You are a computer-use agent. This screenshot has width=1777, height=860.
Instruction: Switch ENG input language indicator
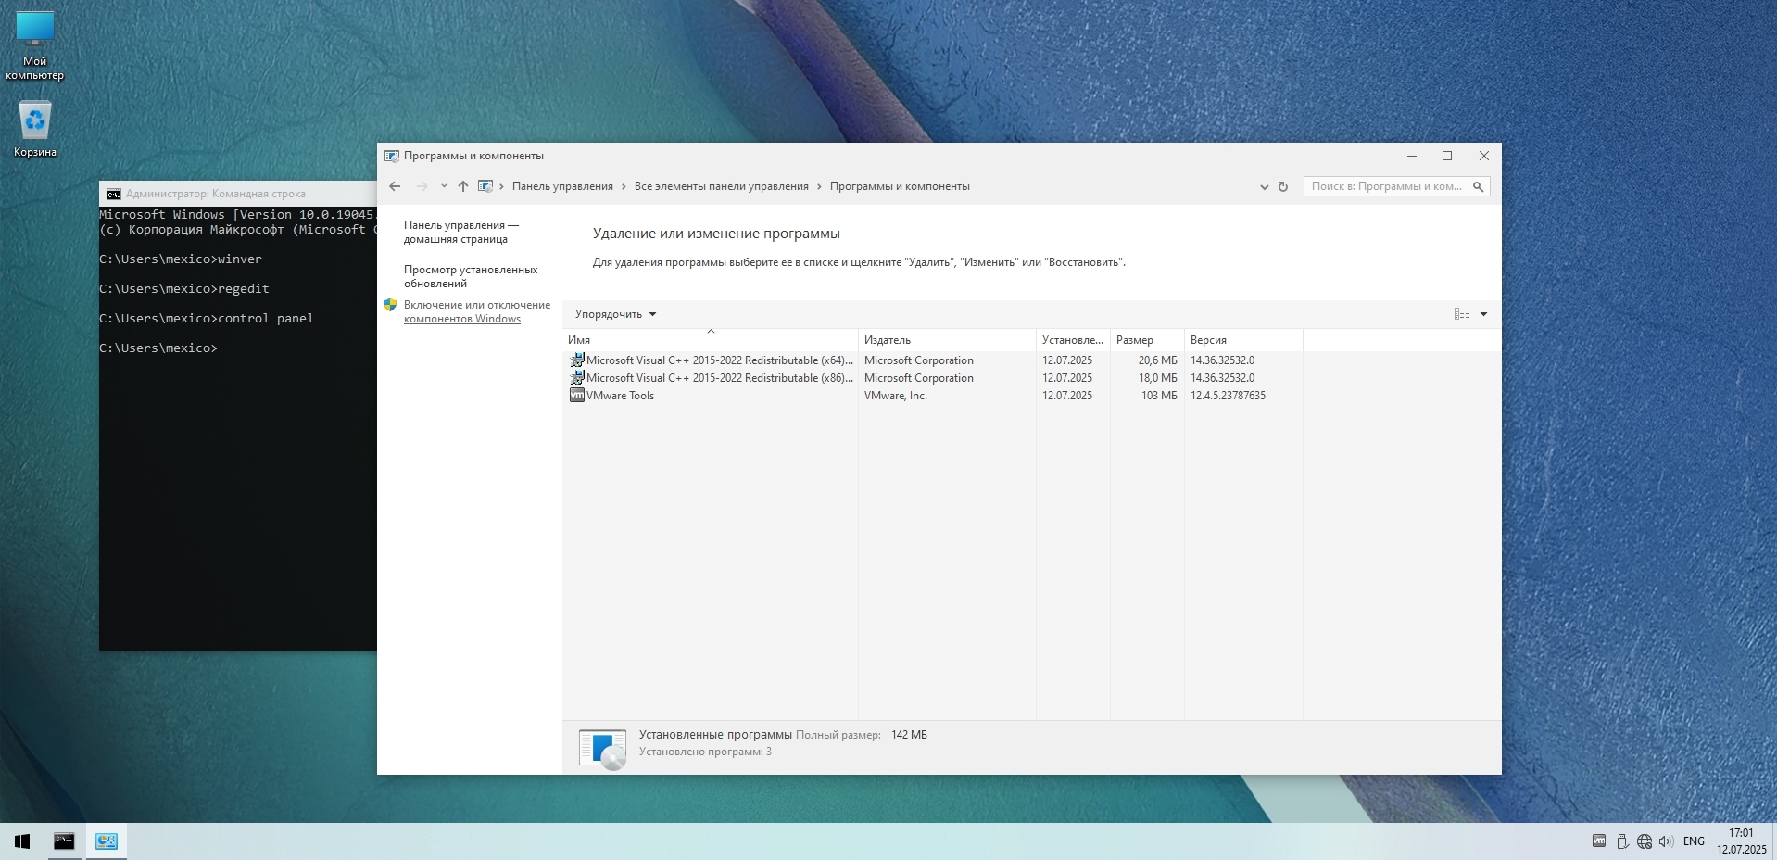pyautogui.click(x=1694, y=841)
